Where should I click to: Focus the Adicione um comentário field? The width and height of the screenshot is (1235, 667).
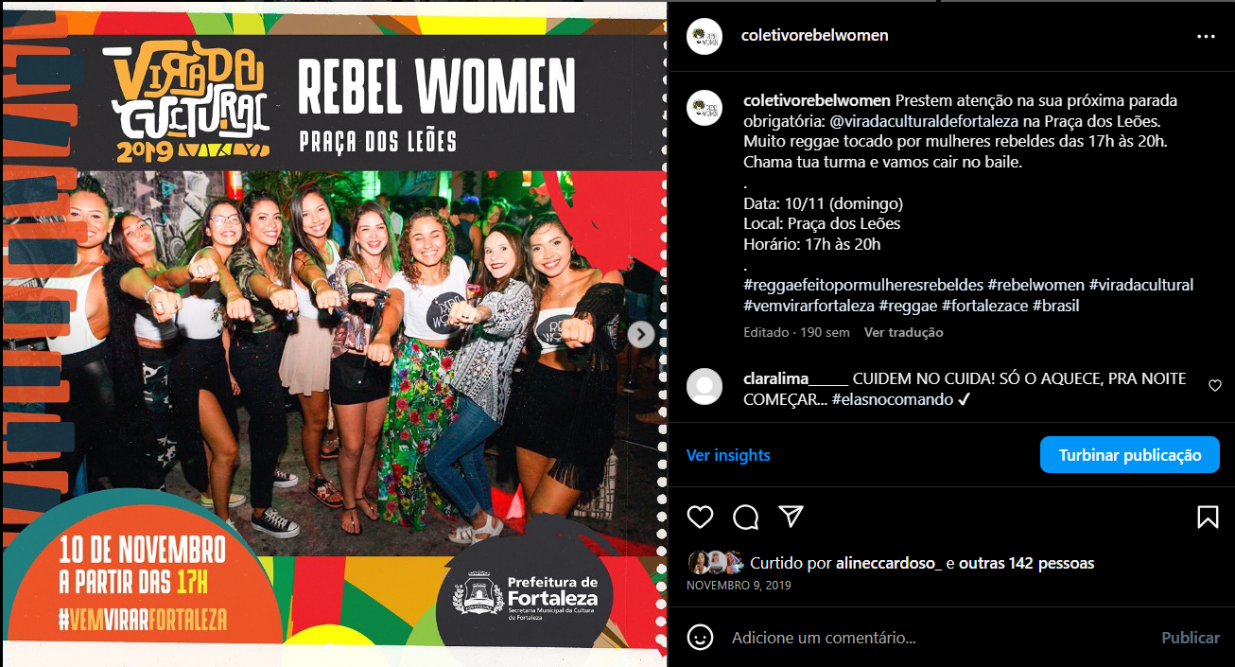pos(936,638)
